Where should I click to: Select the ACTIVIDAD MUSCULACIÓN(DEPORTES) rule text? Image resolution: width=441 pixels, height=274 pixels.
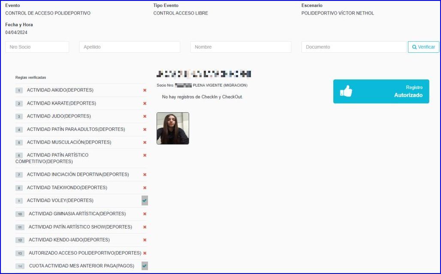coord(69,142)
